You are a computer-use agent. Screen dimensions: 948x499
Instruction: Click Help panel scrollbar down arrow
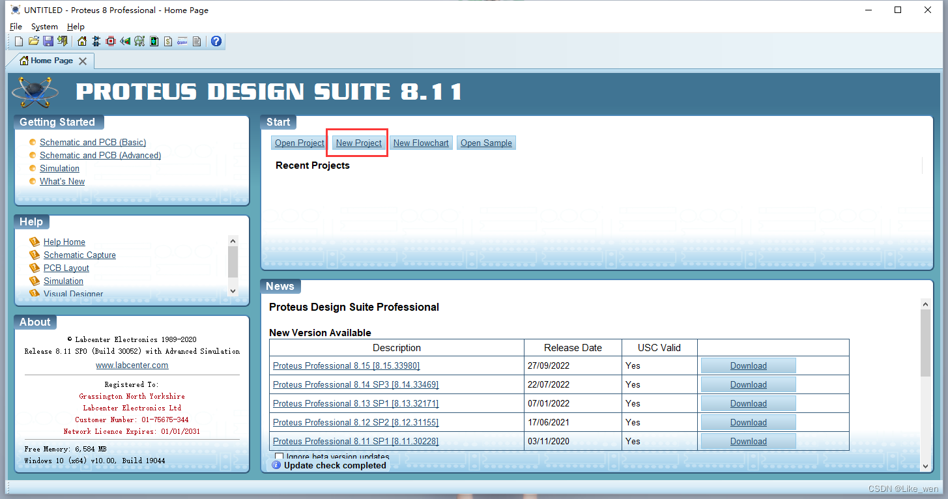coord(233,291)
